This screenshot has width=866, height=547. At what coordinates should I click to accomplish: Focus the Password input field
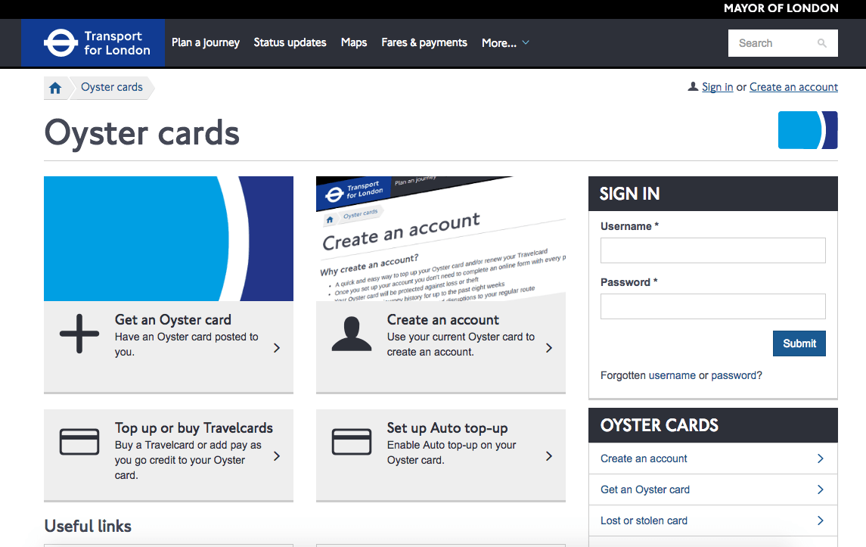click(713, 306)
